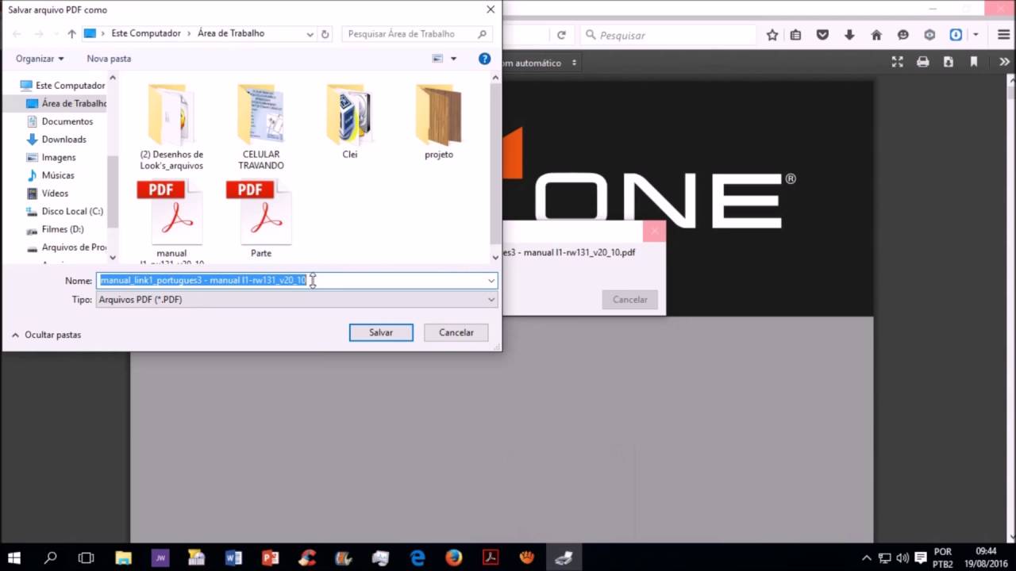
Task: Open the JW app on the taskbar
Action: [160, 558]
